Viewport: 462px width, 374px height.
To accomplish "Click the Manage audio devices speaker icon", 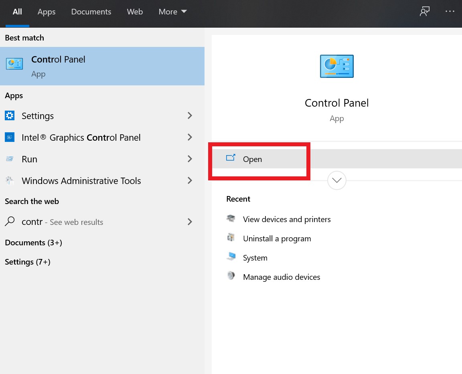I will click(x=231, y=276).
